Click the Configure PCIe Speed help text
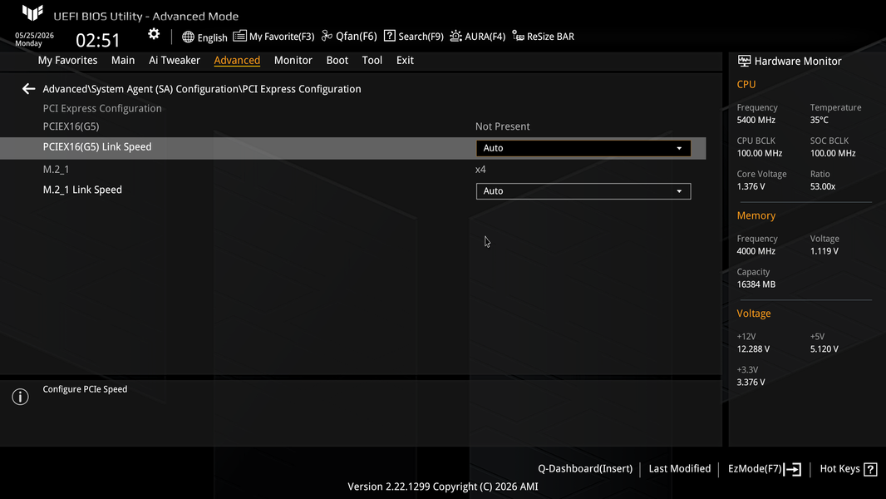Viewport: 886px width, 499px height. point(86,388)
